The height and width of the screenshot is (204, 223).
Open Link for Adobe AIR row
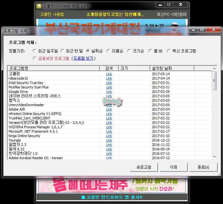109,109
